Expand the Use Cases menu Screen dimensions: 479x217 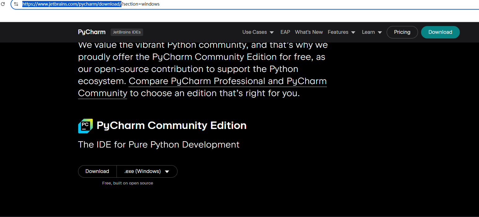tap(258, 32)
